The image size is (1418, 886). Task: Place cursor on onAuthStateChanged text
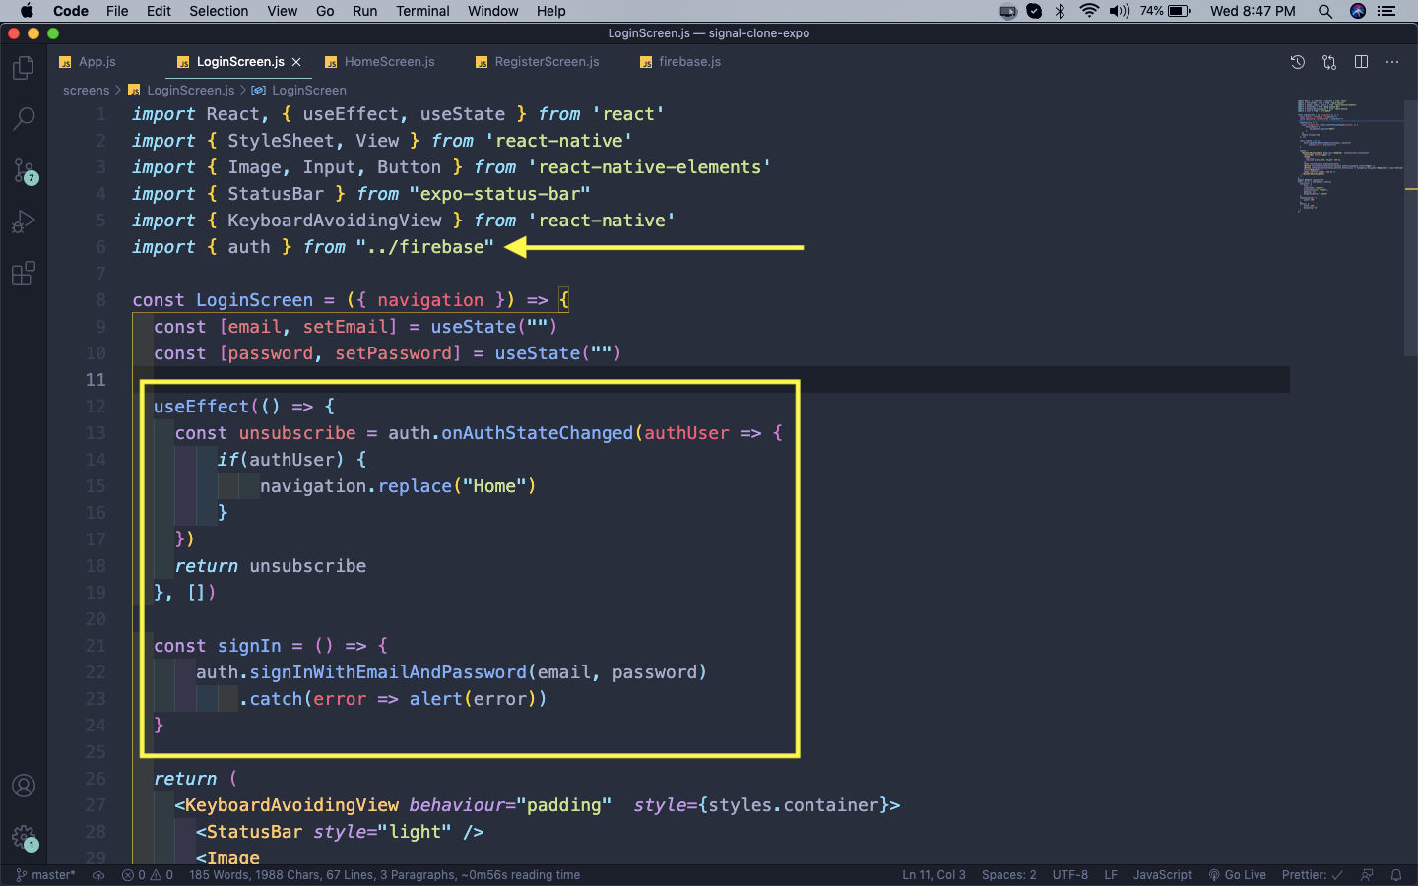(x=537, y=433)
